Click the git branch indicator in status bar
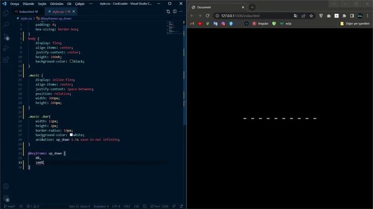 [9, 207]
